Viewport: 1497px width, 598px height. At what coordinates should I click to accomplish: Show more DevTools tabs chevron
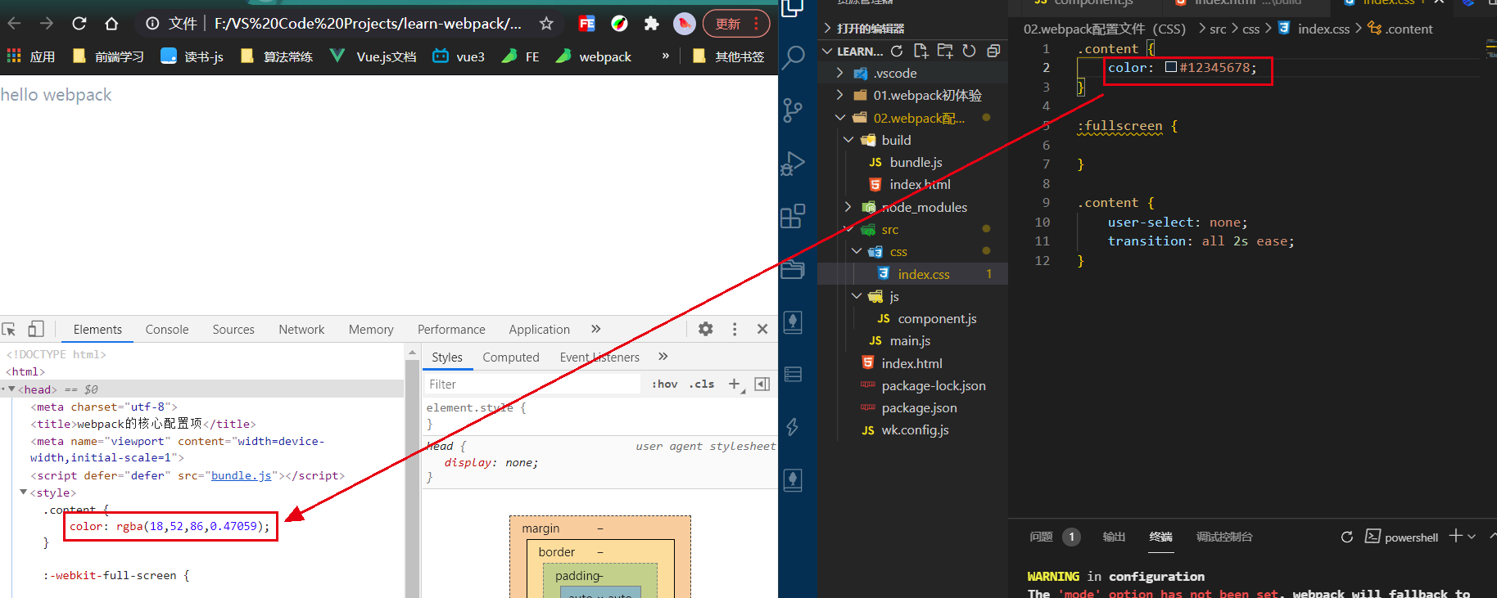pos(595,329)
